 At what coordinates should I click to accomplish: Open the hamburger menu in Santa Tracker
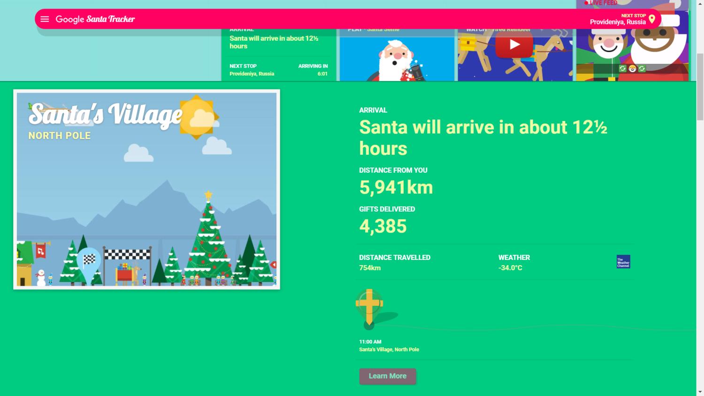click(45, 19)
